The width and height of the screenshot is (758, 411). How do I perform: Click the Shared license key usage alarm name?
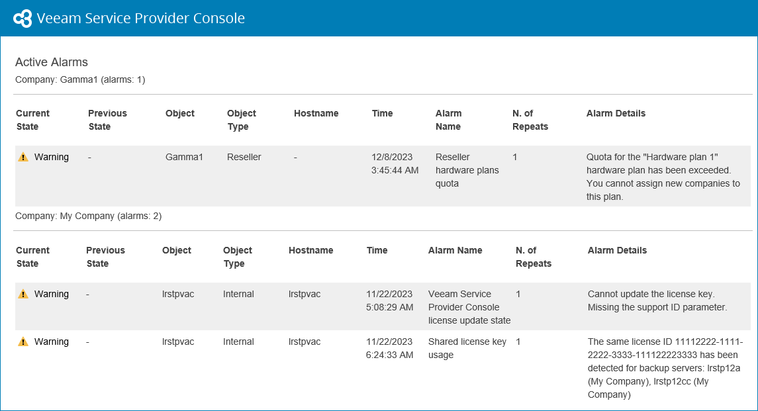coord(467,348)
